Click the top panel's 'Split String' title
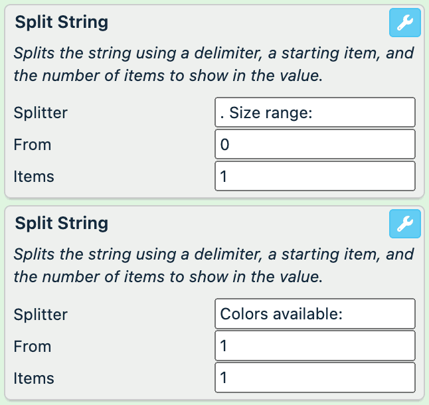This screenshot has height=405, width=429. pos(61,22)
